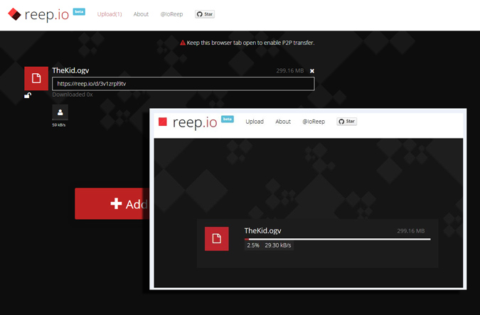The height and width of the screenshot is (315, 480).
Task: Open Upload in the inset window header
Action: coord(255,122)
